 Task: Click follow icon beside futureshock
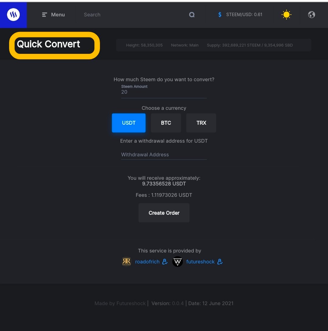coord(220,262)
